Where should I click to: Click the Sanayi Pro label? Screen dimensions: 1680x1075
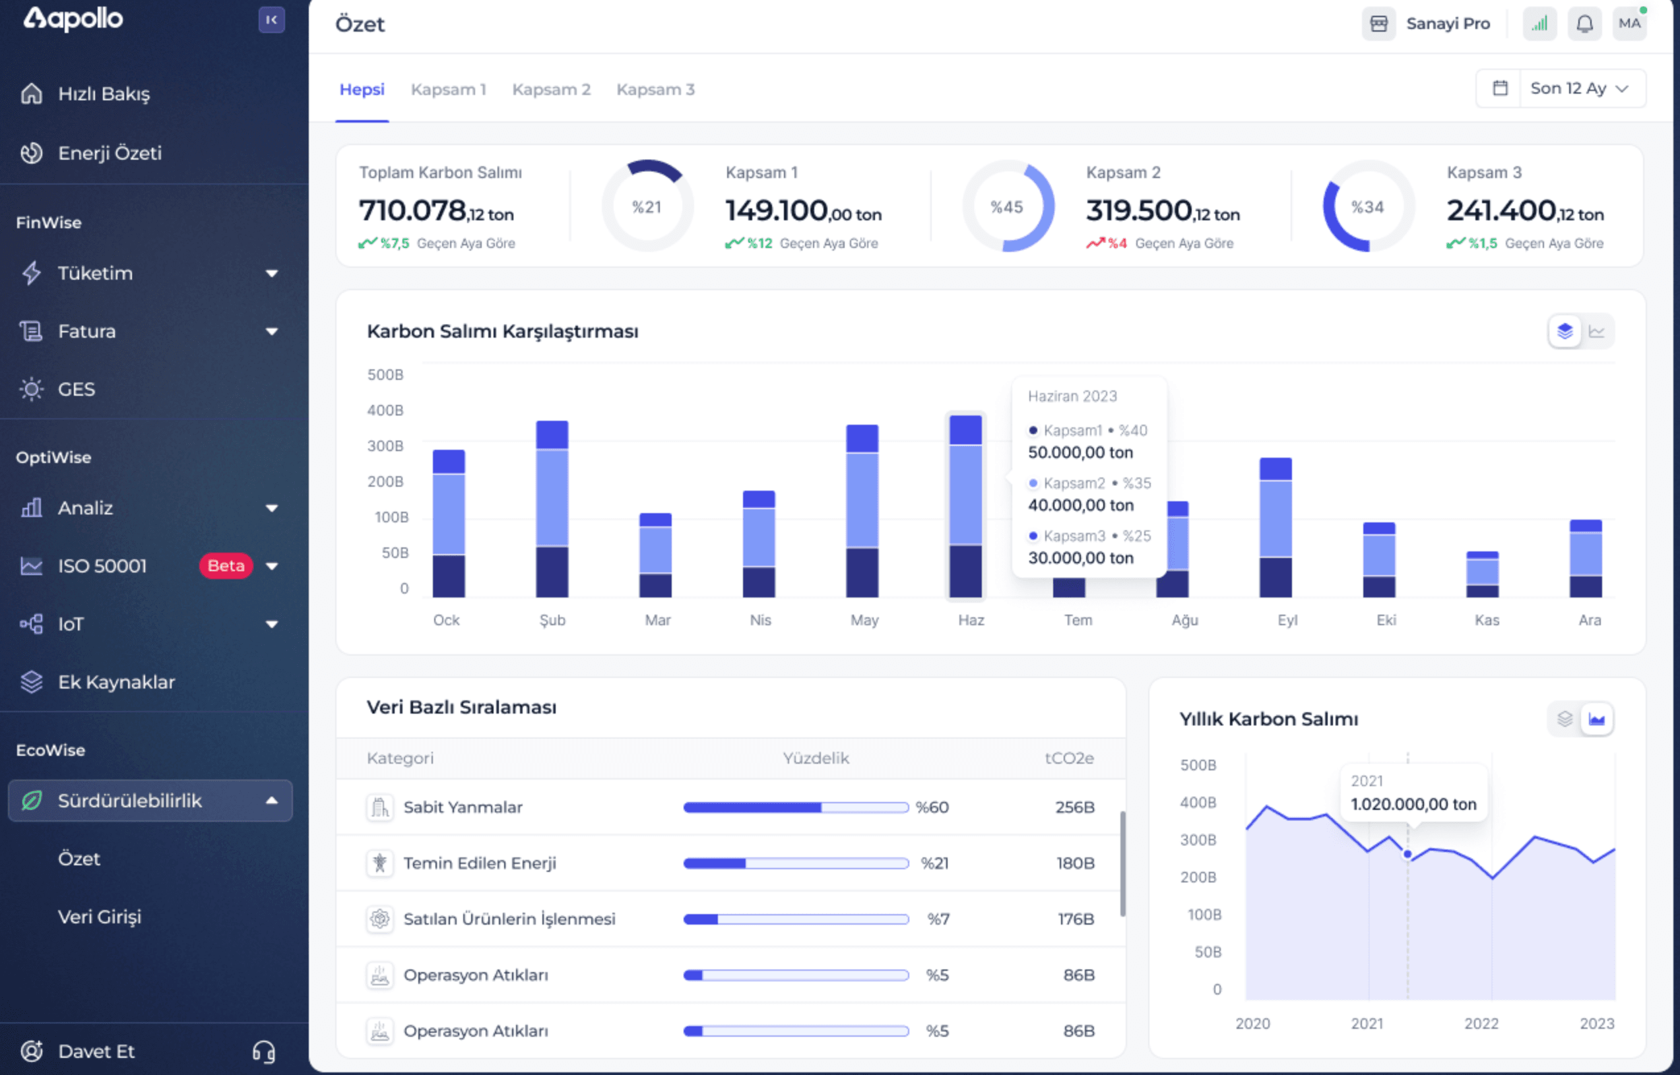1448,24
